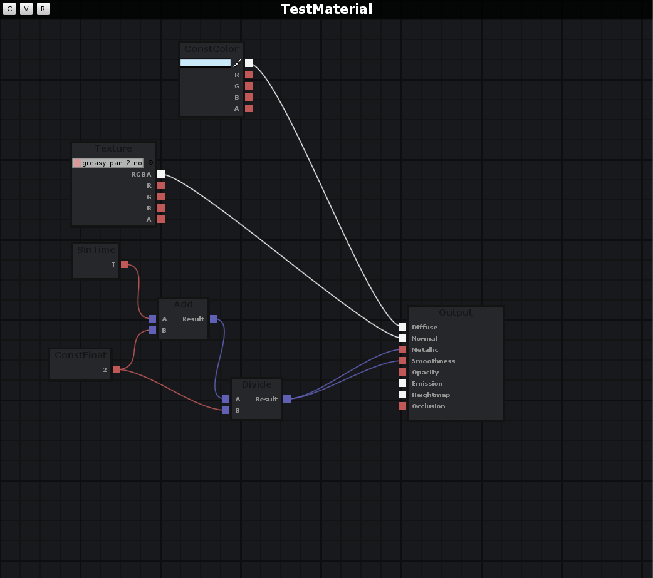The width and height of the screenshot is (653, 578).
Task: Select Divide node Result output port
Action: [287, 399]
